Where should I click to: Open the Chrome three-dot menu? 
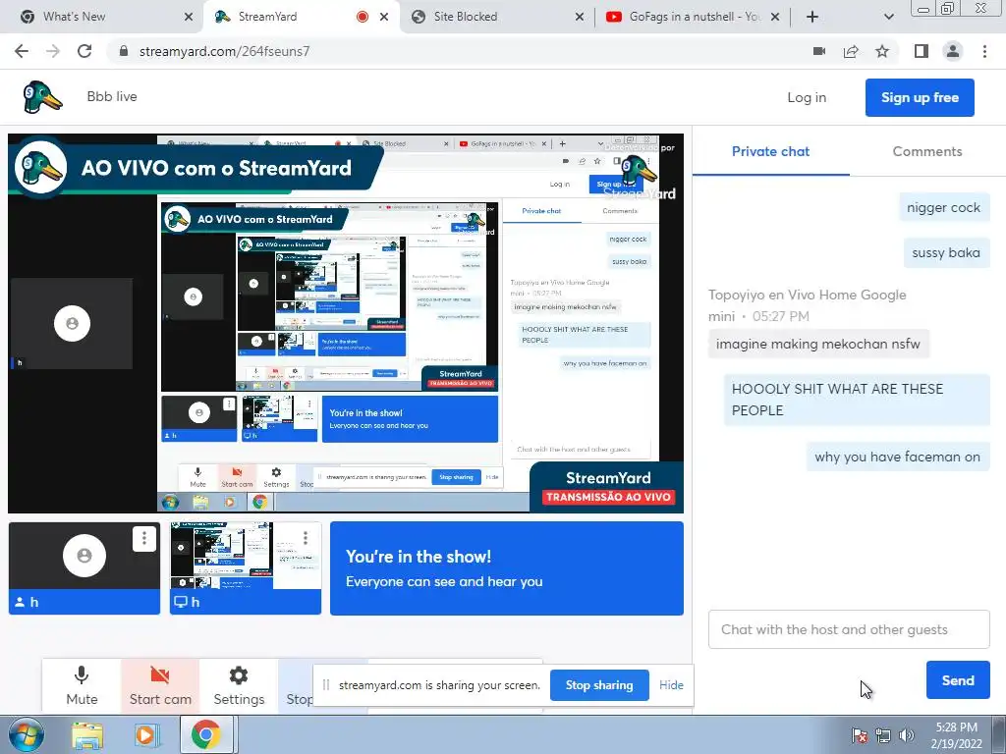click(984, 51)
